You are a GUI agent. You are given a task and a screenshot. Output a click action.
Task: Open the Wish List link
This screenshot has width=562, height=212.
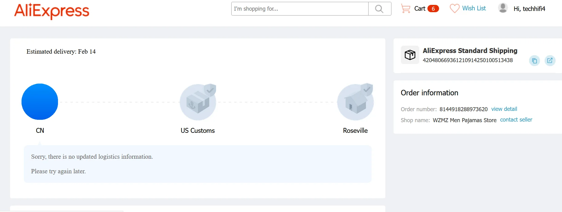click(474, 8)
